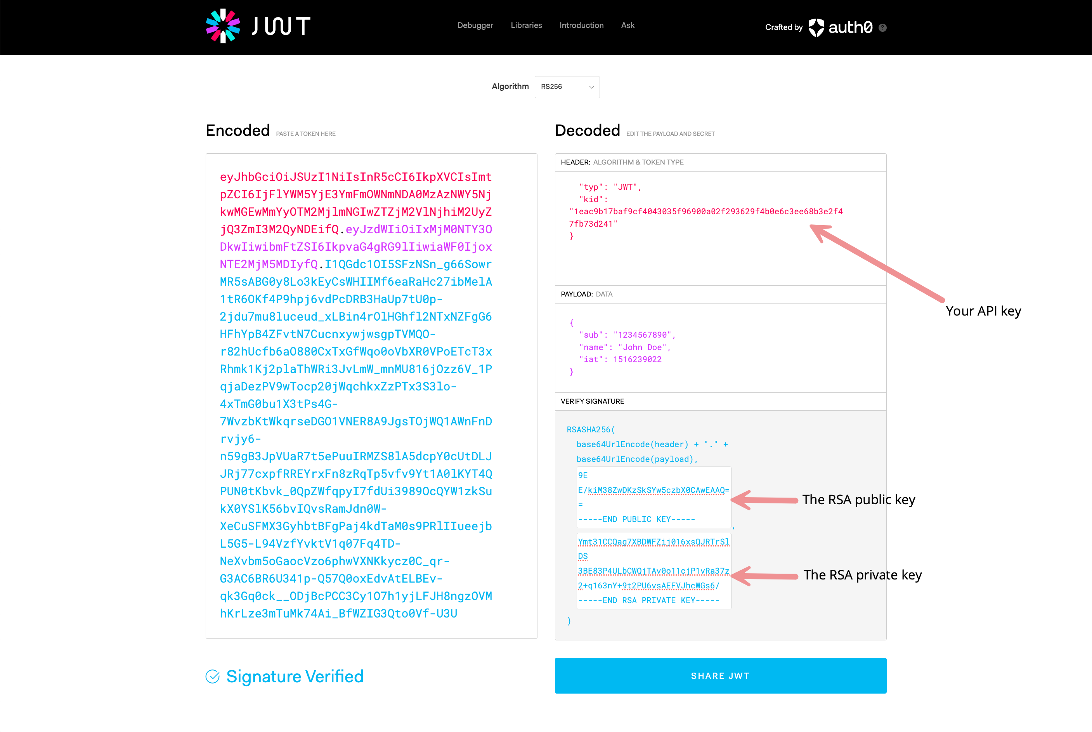Viewport: 1092px width, 732px height.
Task: Click the Signature Verified text
Action: [x=295, y=676]
